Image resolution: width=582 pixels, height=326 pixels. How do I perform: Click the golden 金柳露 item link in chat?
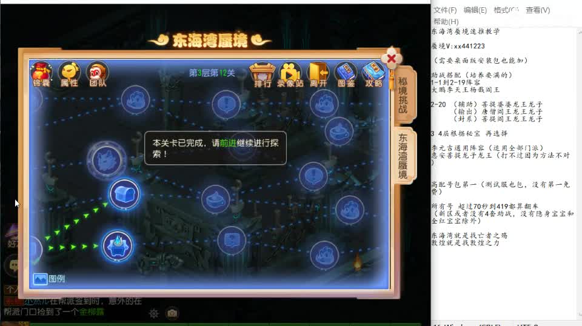(x=92, y=312)
